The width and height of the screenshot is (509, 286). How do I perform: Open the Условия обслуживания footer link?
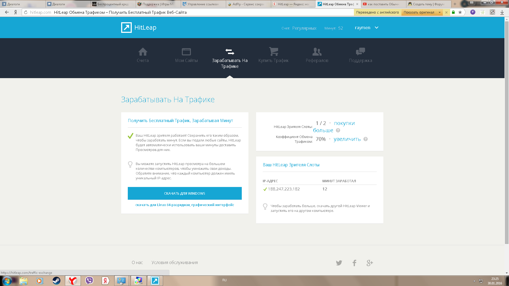pyautogui.click(x=175, y=262)
